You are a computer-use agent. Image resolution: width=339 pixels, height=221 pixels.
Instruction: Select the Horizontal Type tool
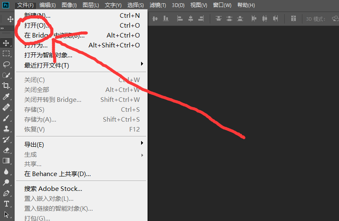click(6, 204)
